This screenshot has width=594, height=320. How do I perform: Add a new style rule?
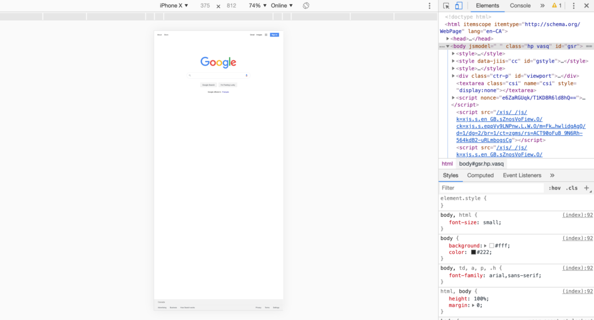[x=586, y=188]
